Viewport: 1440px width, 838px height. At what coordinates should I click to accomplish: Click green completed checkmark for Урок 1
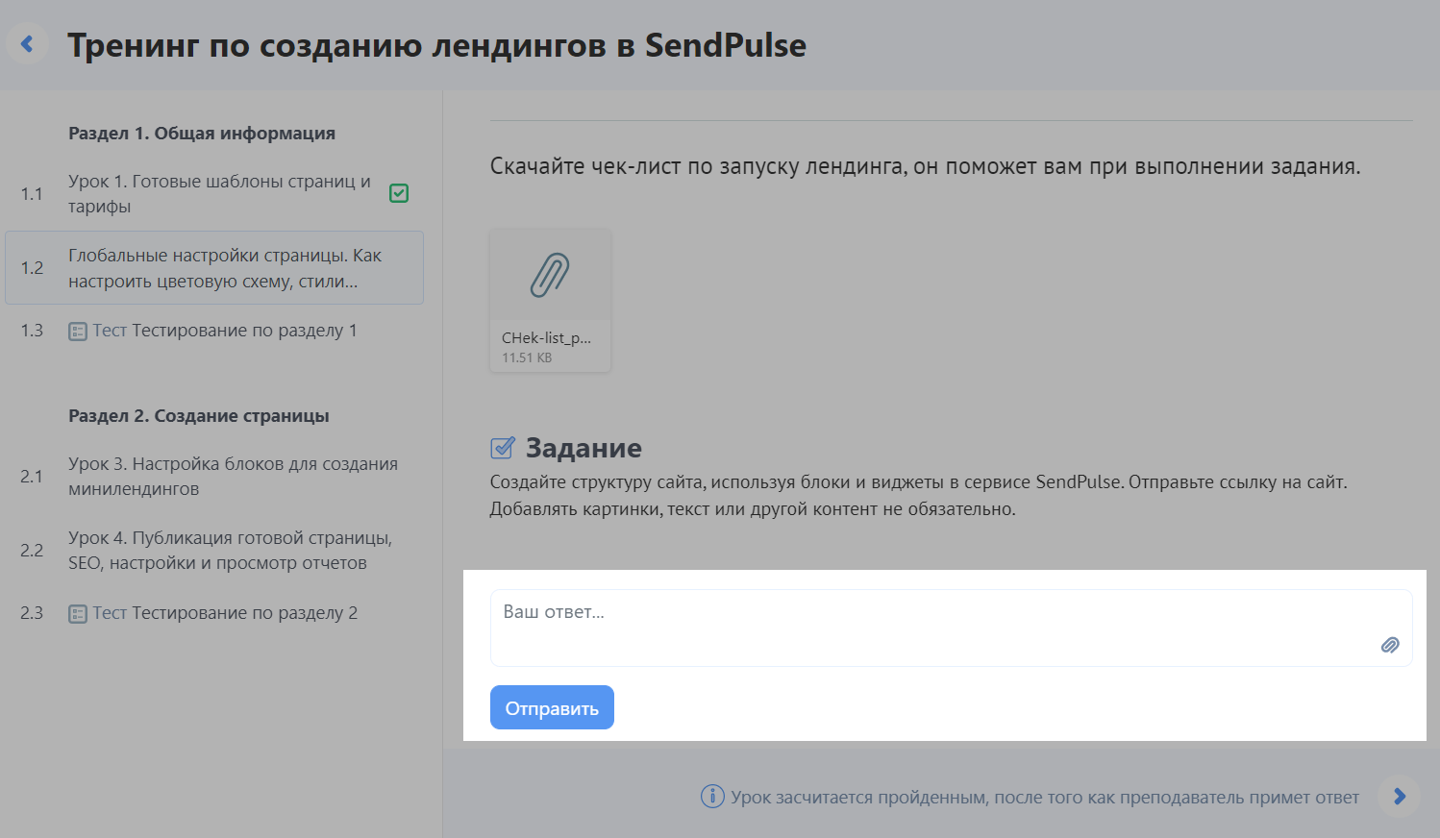[399, 193]
